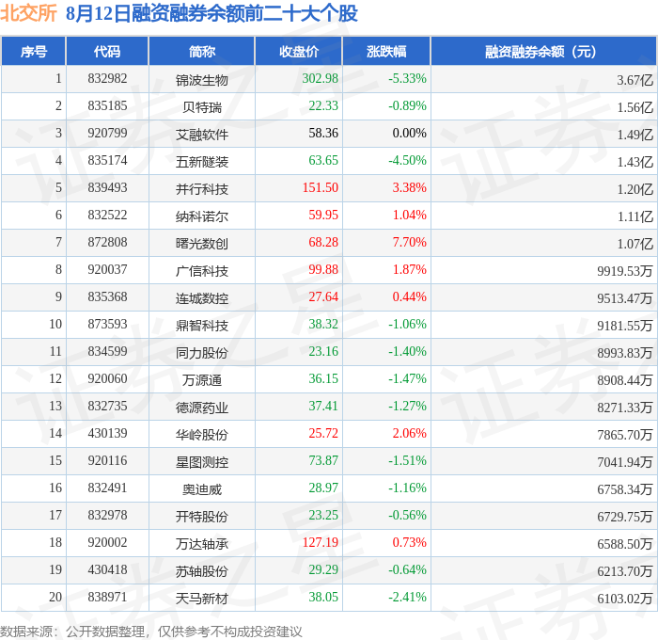Click closing price 28.97
Viewport: 658px width, 640px height.
tap(323, 488)
